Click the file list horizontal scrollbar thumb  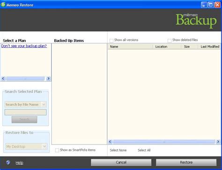[164, 142]
